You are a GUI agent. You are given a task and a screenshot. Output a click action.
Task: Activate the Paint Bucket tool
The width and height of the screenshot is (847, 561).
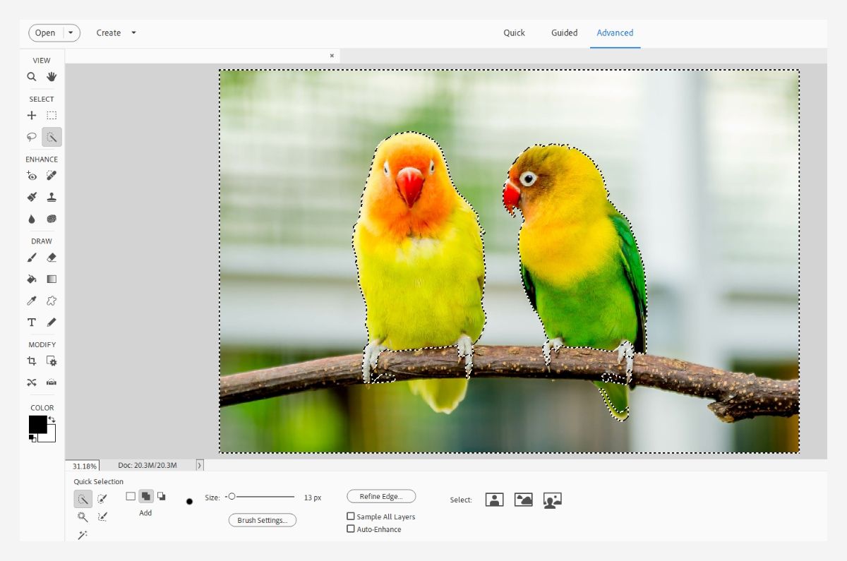32,279
